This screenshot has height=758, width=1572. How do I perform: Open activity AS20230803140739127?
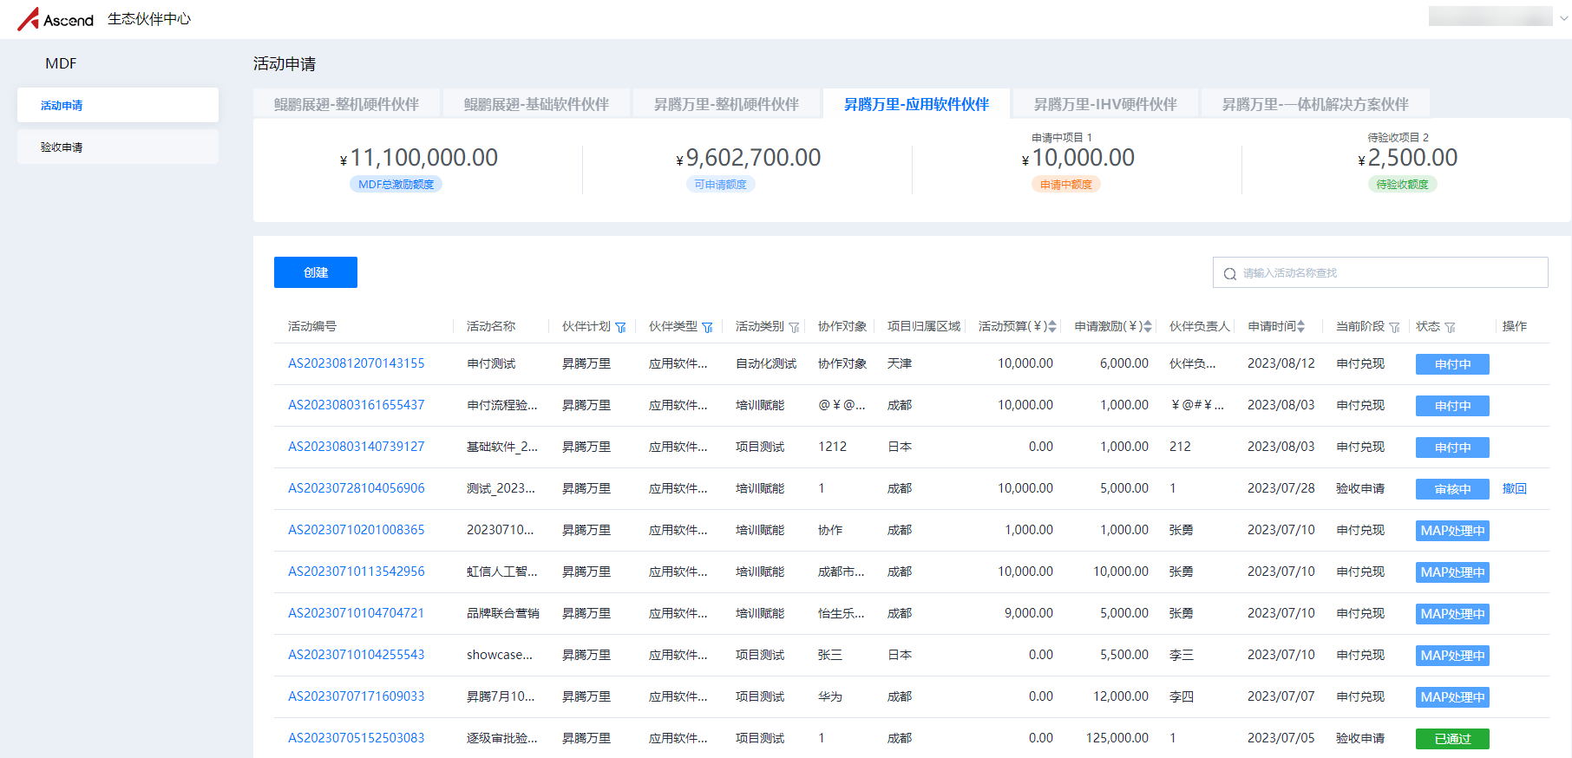pos(357,447)
